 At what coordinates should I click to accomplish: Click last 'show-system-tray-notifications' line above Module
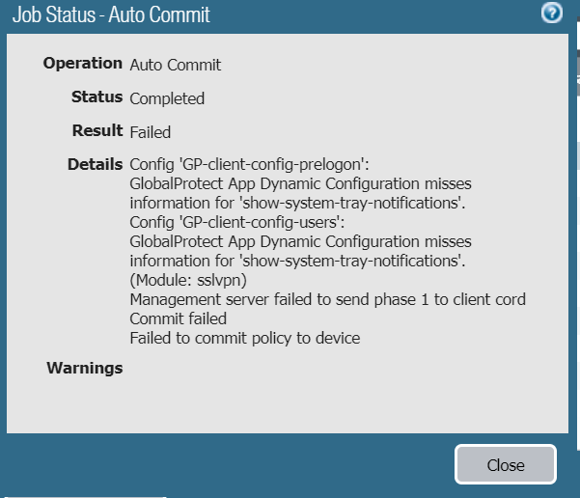tap(298, 261)
